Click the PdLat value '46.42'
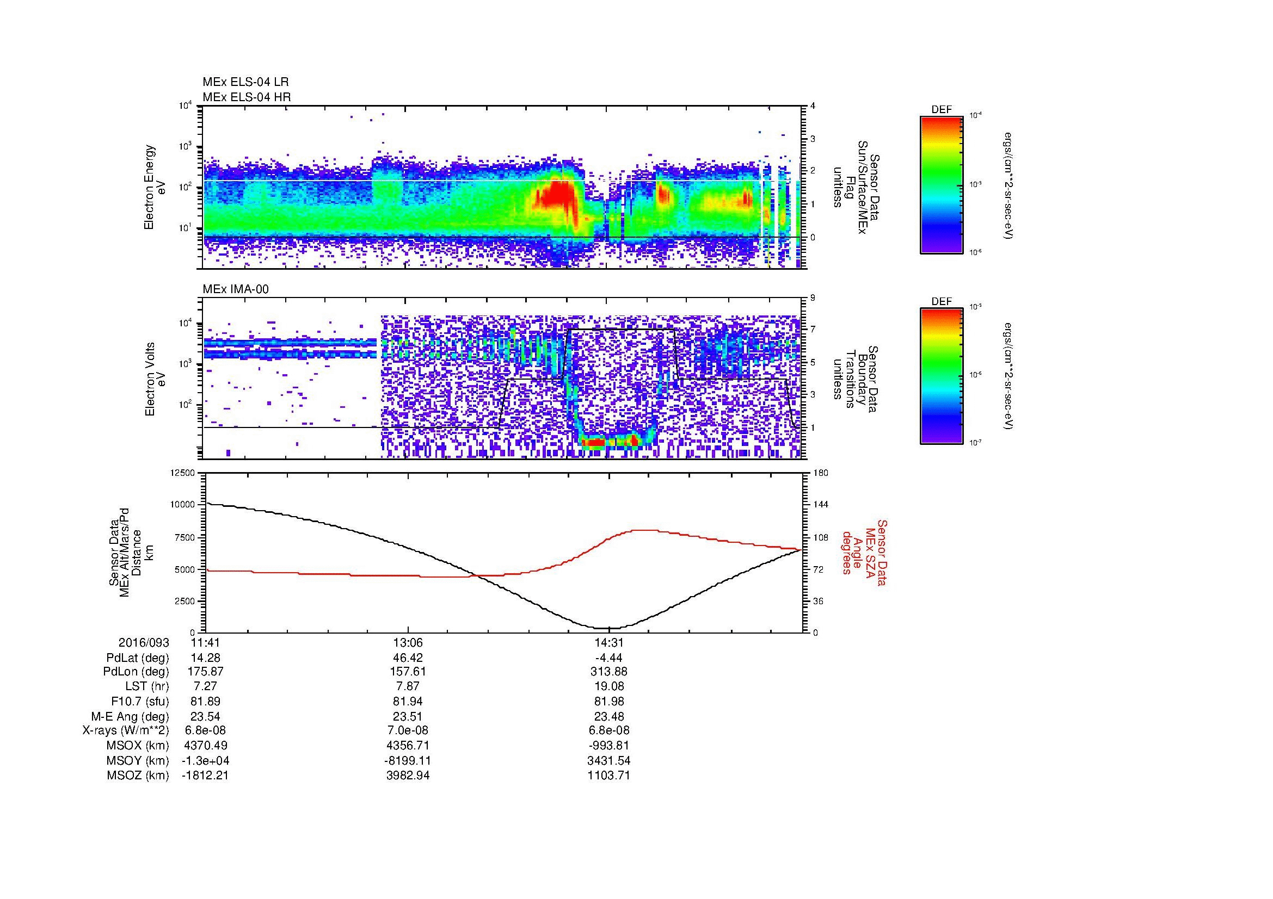The image size is (1273, 899). 408,658
